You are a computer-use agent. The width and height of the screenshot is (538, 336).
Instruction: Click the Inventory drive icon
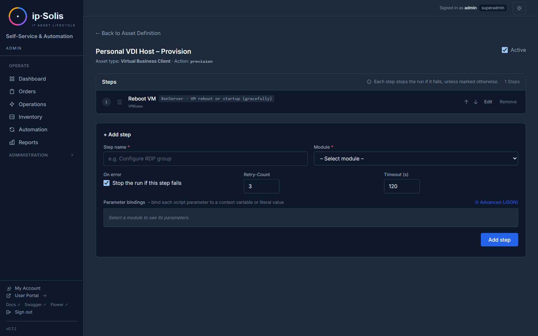pos(12,117)
